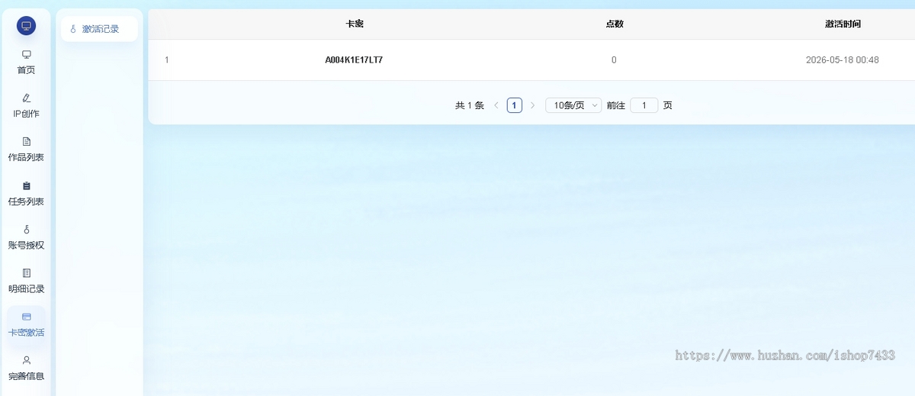The height and width of the screenshot is (396, 915).
Task: Click the 卡密 column header
Action: [x=355, y=24]
